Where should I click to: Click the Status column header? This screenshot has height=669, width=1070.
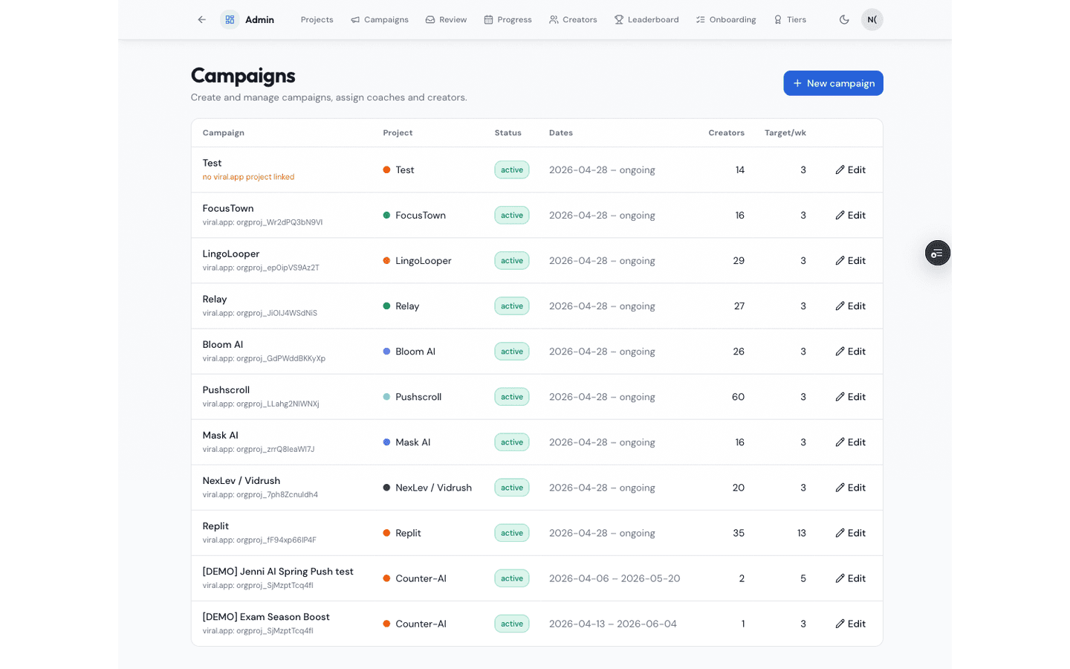pyautogui.click(x=508, y=133)
